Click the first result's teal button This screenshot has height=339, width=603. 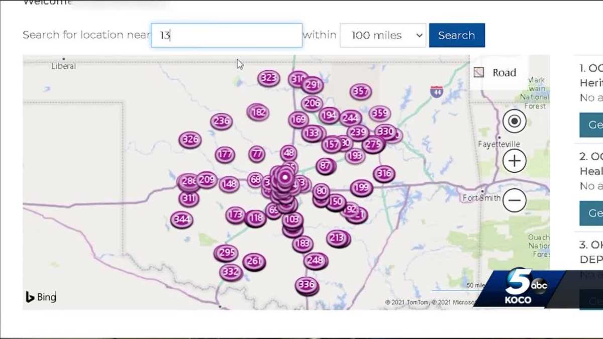pyautogui.click(x=593, y=125)
